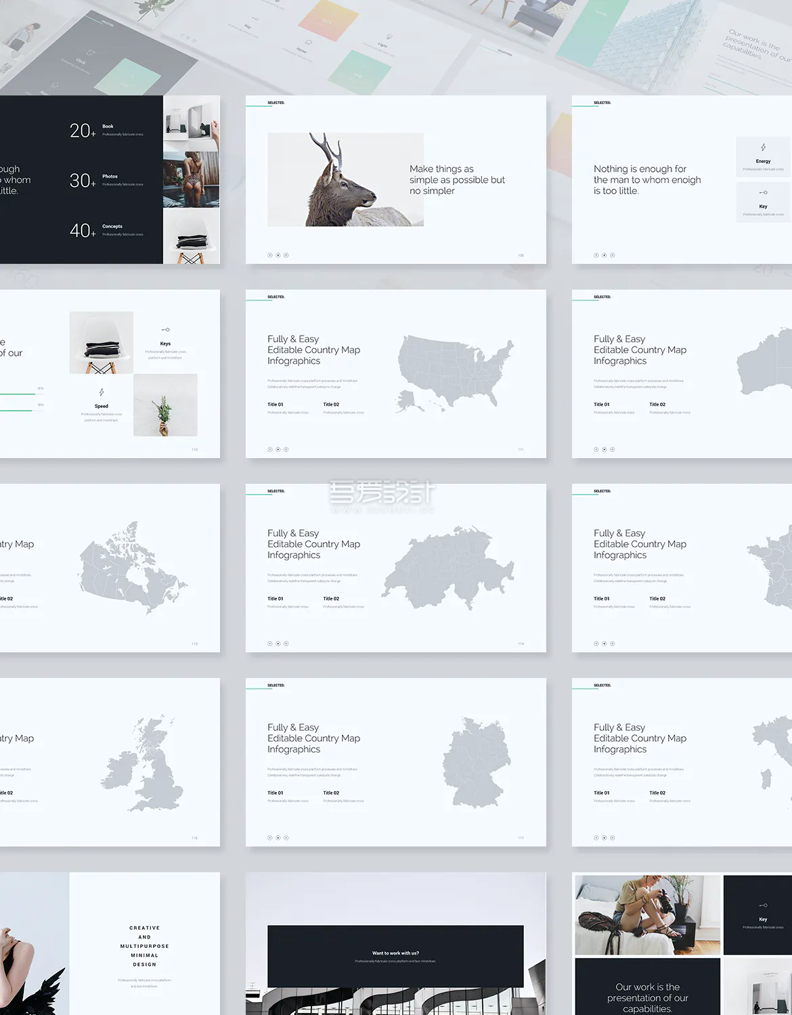Select the Germany map graphic
792x1015 pixels.
click(x=477, y=762)
